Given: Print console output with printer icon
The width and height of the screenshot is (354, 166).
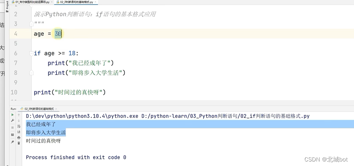Looking at the screenshot, I should click(19, 137).
